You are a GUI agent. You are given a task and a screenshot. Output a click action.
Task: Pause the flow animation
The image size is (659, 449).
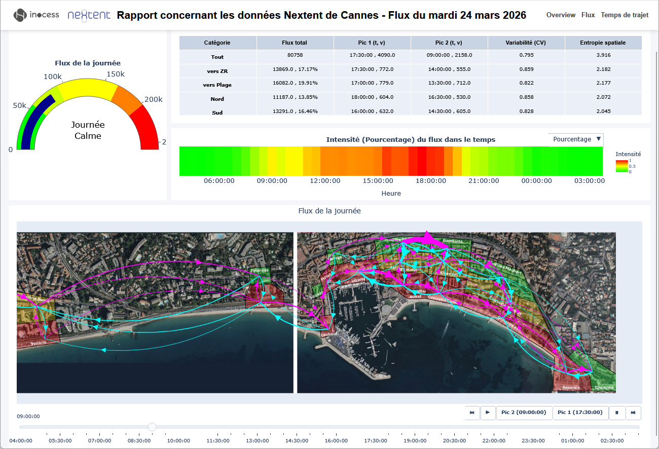617,413
